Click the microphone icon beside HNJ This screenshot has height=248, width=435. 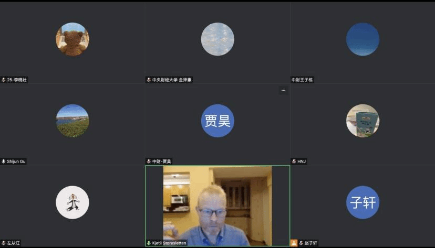(294, 161)
